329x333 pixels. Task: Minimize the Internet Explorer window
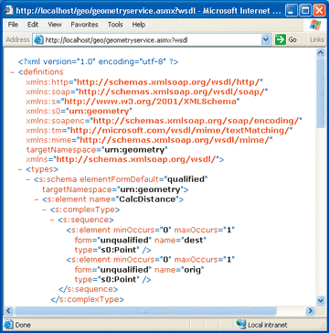point(292,11)
